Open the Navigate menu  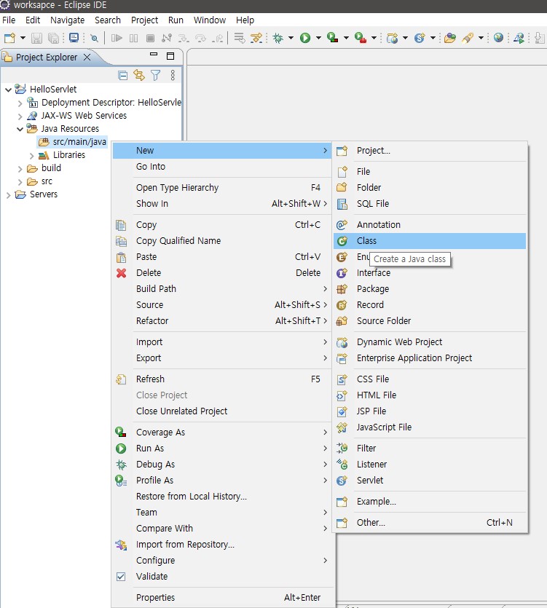pyautogui.click(x=68, y=20)
